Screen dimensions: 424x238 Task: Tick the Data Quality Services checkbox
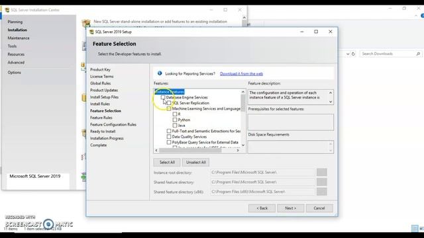(x=169, y=137)
